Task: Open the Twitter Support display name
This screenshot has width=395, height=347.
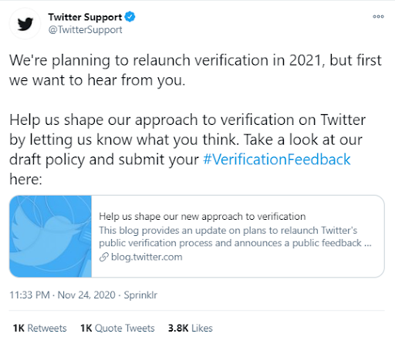Action: (x=85, y=17)
